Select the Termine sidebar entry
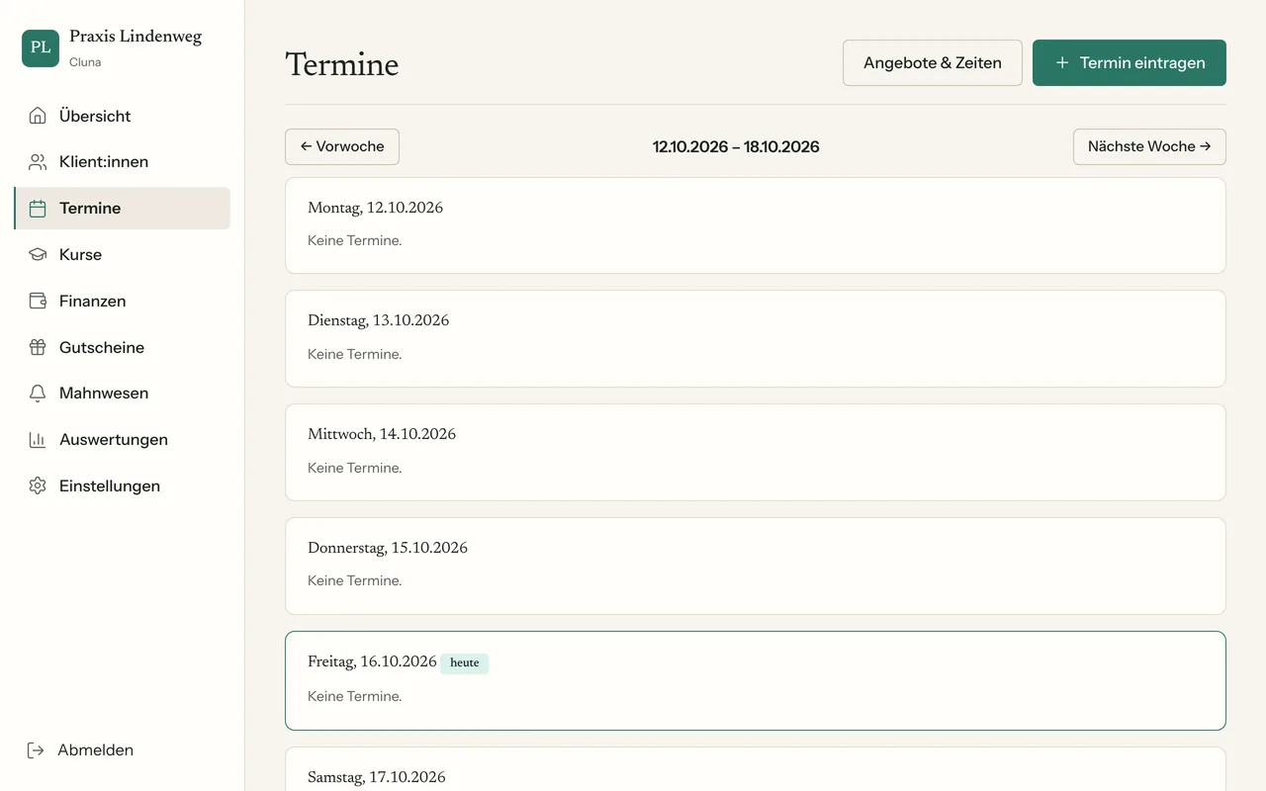The image size is (1266, 791). pyautogui.click(x=123, y=209)
